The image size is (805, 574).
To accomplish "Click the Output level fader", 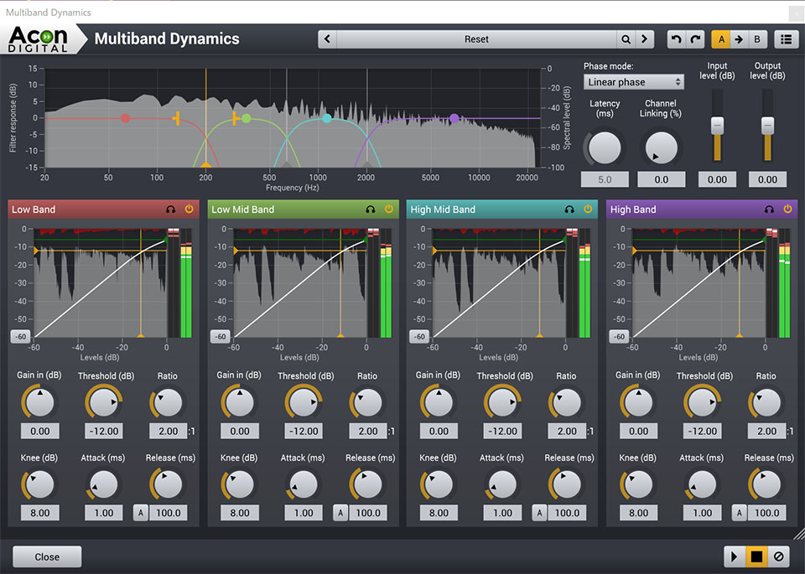I will point(767,126).
